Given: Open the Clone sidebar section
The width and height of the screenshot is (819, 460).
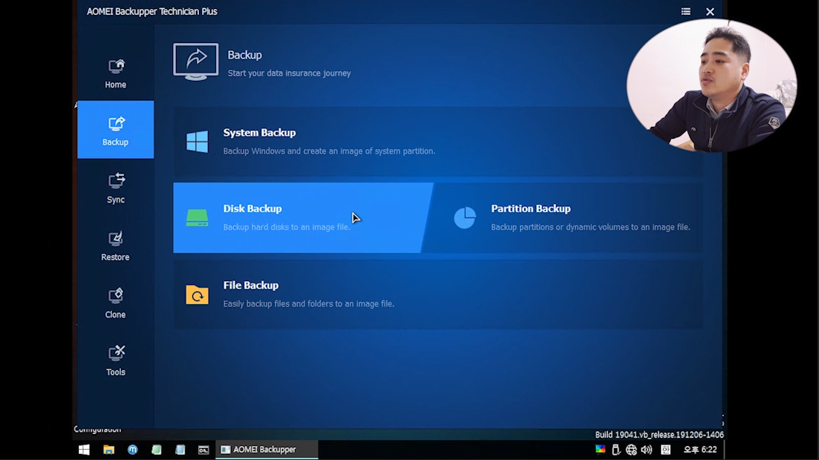Looking at the screenshot, I should click(115, 302).
